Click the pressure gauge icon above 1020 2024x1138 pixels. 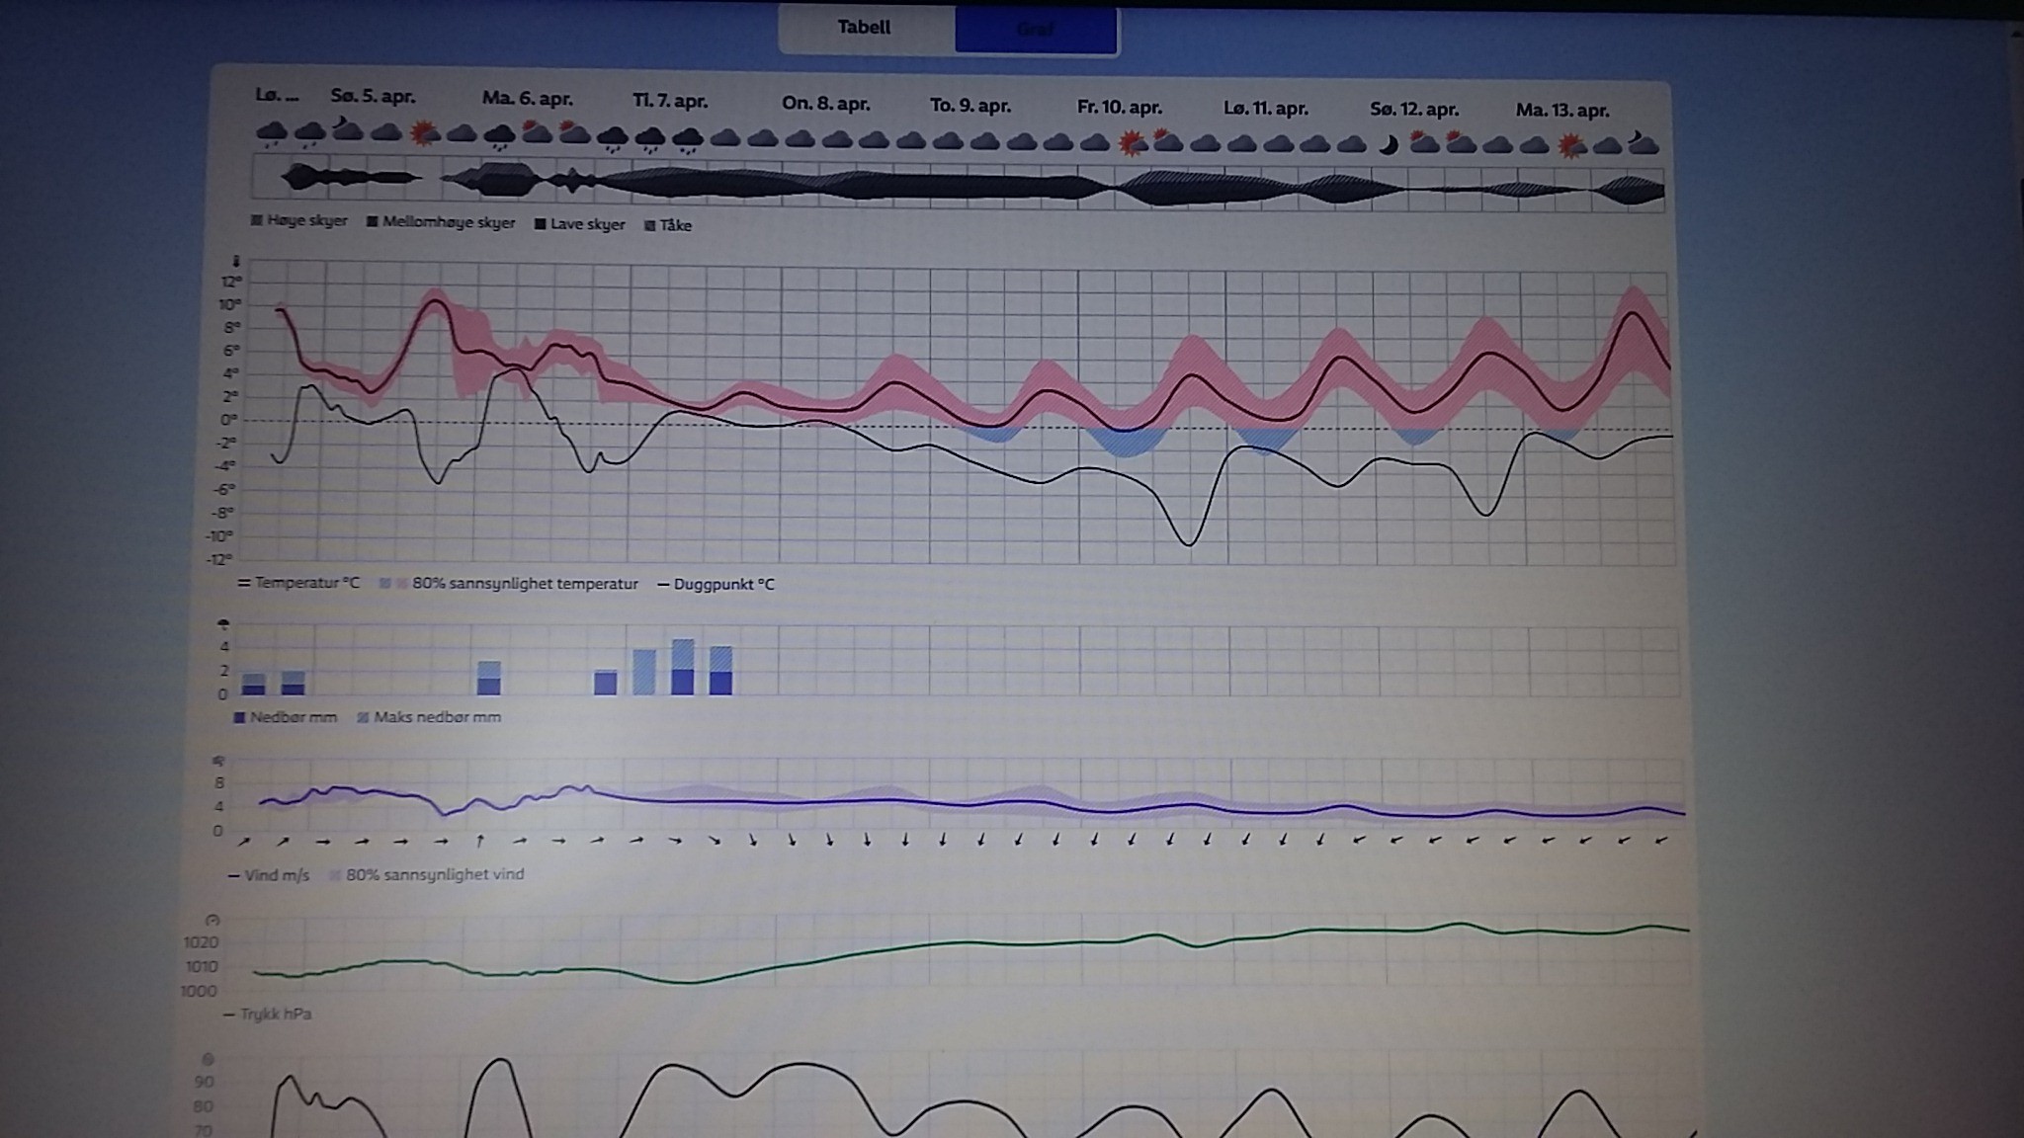[211, 921]
